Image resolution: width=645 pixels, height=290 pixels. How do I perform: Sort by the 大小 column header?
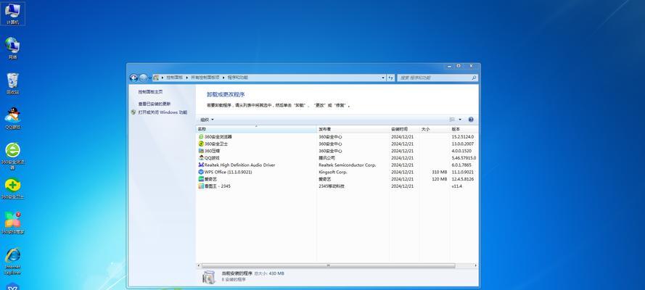click(x=435, y=129)
